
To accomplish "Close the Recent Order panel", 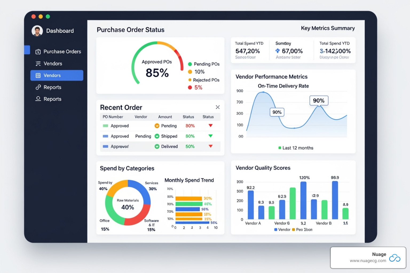I will (x=218, y=107).
